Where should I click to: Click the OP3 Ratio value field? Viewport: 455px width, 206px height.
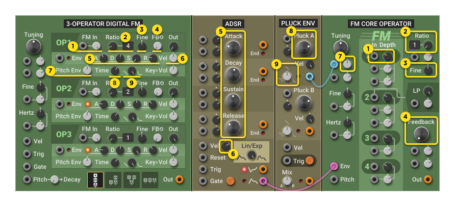point(128,138)
